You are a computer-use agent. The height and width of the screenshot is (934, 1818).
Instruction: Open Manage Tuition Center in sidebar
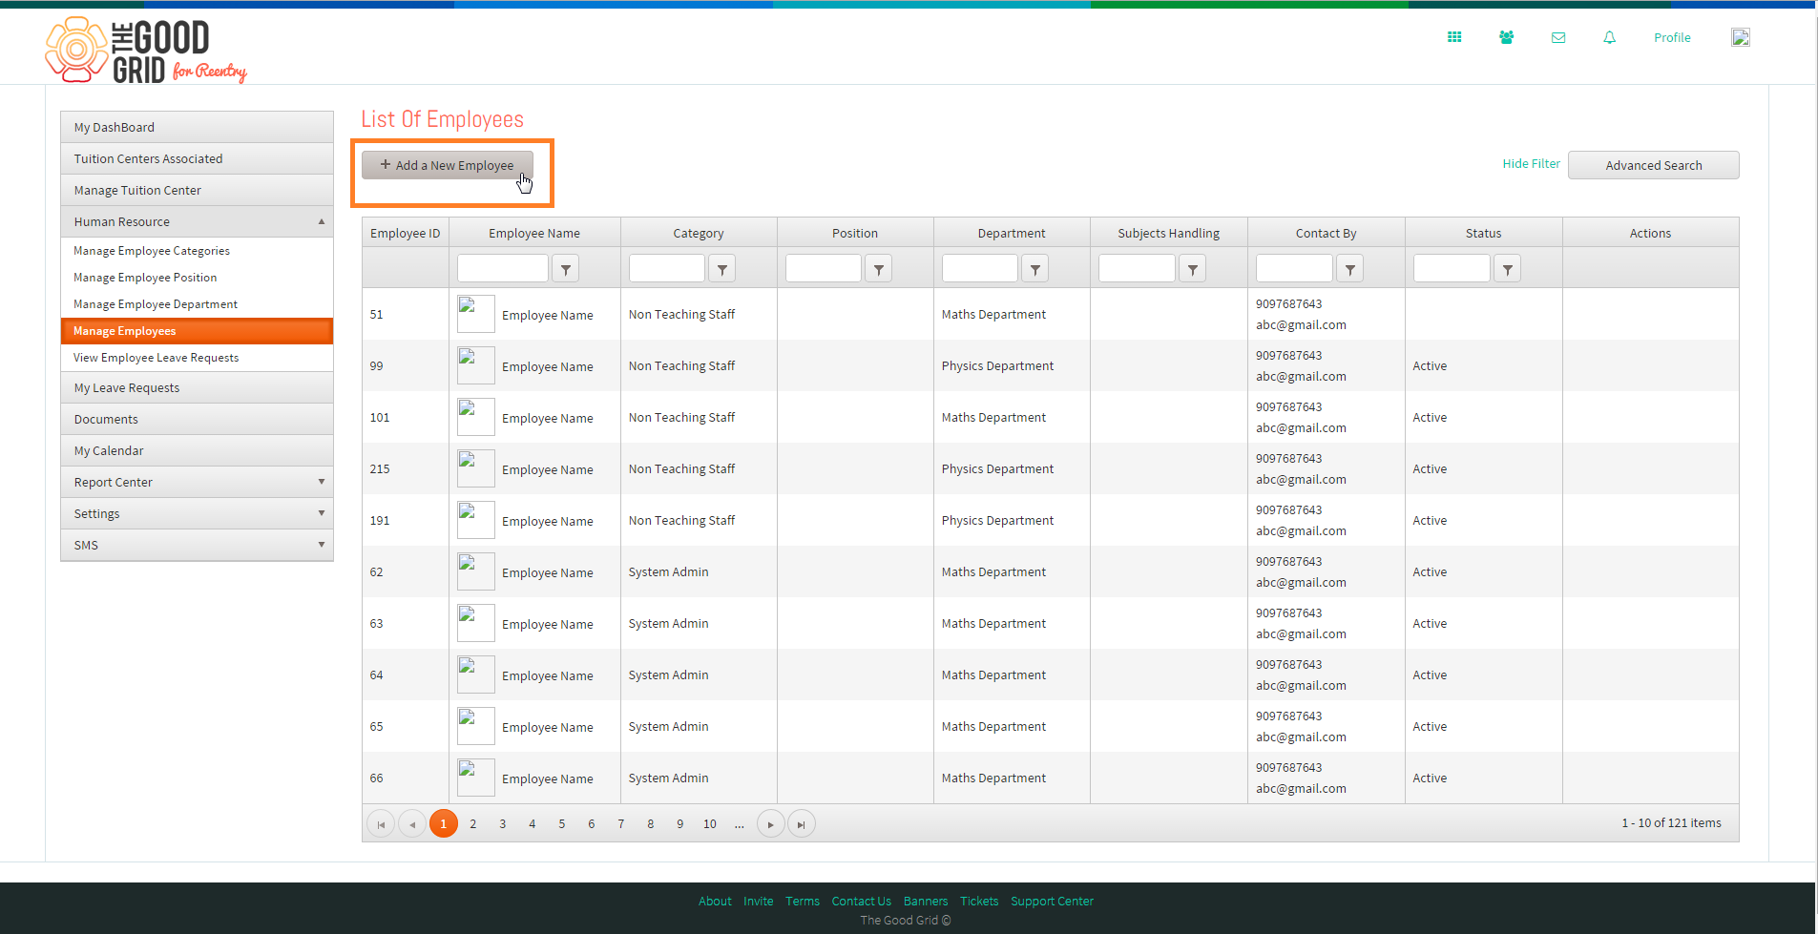(x=197, y=190)
